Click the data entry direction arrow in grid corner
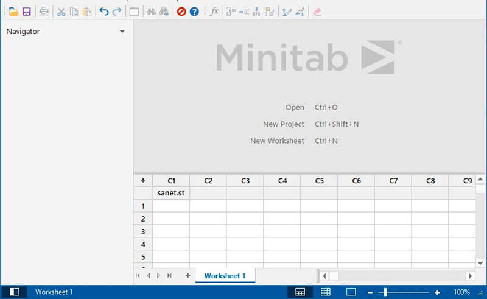Screen dimensions: 487x299 (x=143, y=181)
